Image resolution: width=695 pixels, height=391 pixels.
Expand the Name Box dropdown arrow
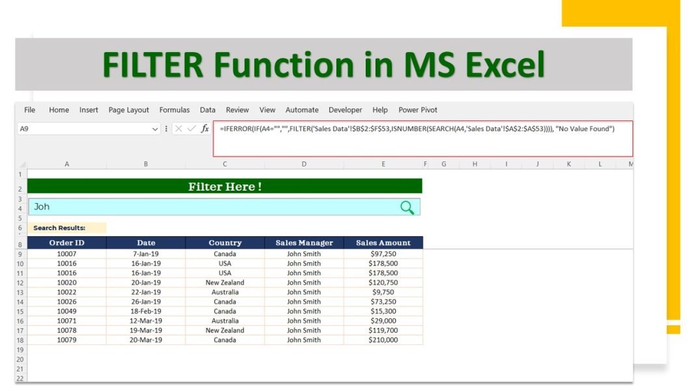coord(155,129)
